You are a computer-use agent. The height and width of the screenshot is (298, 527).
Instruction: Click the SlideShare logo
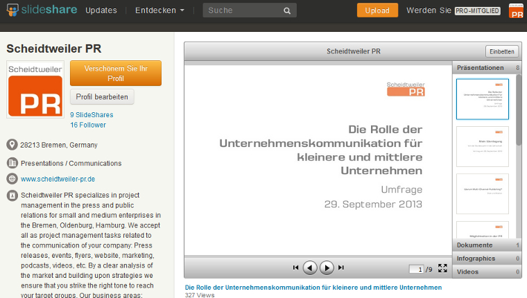tap(42, 10)
